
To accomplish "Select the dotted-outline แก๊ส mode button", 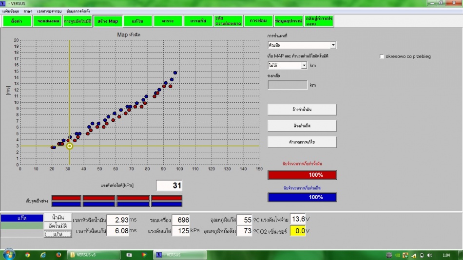I will 58,234.
